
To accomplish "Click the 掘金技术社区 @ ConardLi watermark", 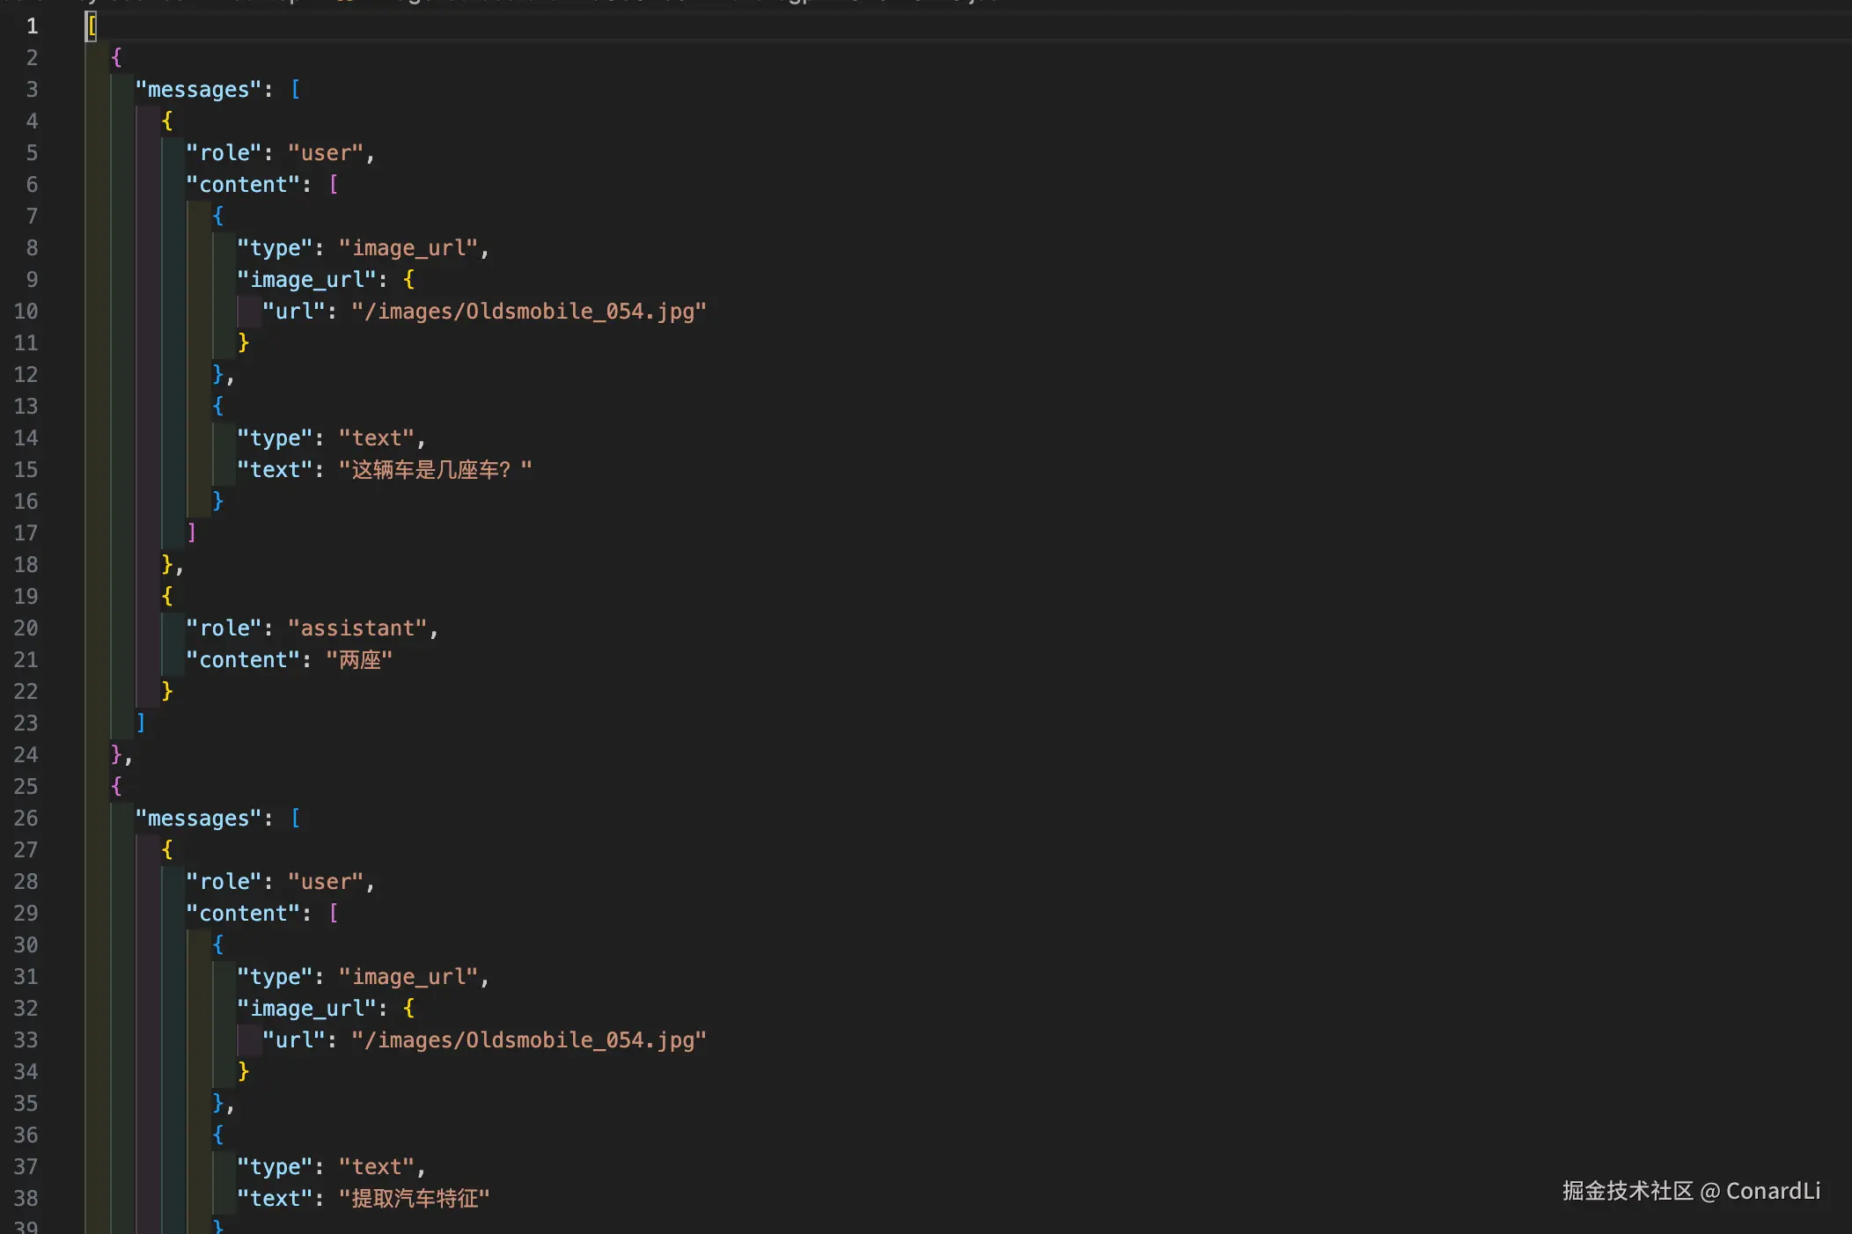I will click(1690, 1191).
